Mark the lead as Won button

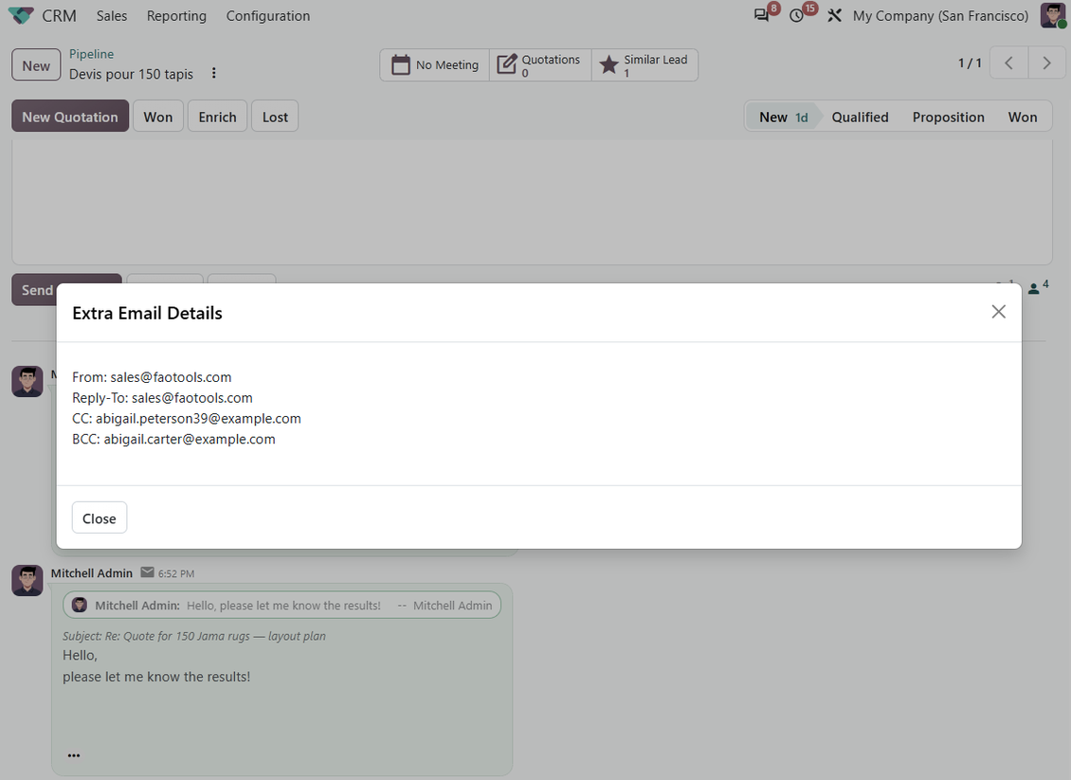coord(157,117)
